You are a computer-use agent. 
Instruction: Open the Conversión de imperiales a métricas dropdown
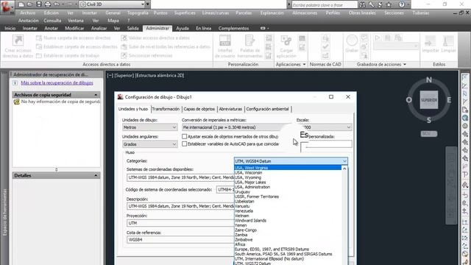237,127
